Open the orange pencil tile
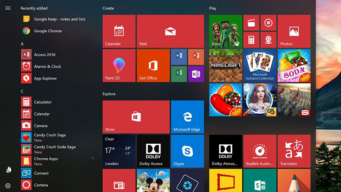 coord(294,181)
